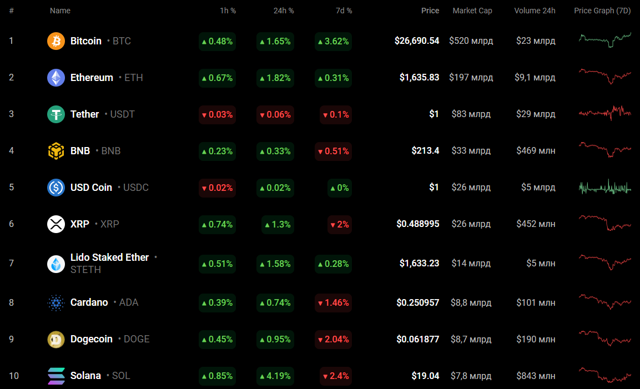Click the Tether logo icon

pos(56,114)
